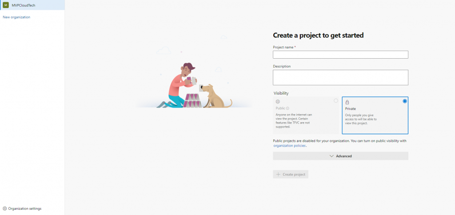Click the MVPCloudTech organization avatar icon
This screenshot has height=215, width=455.
(x=6, y=5)
